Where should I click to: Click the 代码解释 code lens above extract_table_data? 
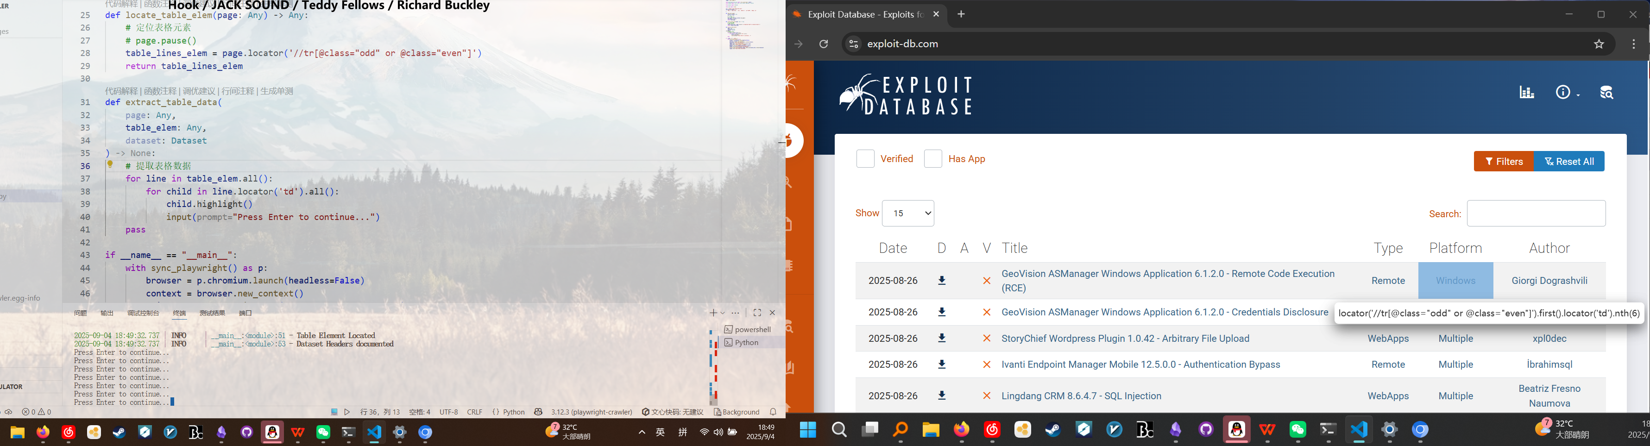[x=122, y=91]
